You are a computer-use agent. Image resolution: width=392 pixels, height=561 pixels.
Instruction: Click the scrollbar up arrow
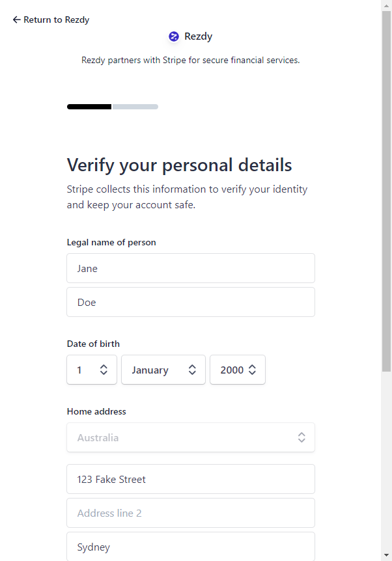[386, 5]
